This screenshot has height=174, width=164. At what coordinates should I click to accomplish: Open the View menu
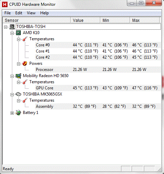click(x=31, y=13)
